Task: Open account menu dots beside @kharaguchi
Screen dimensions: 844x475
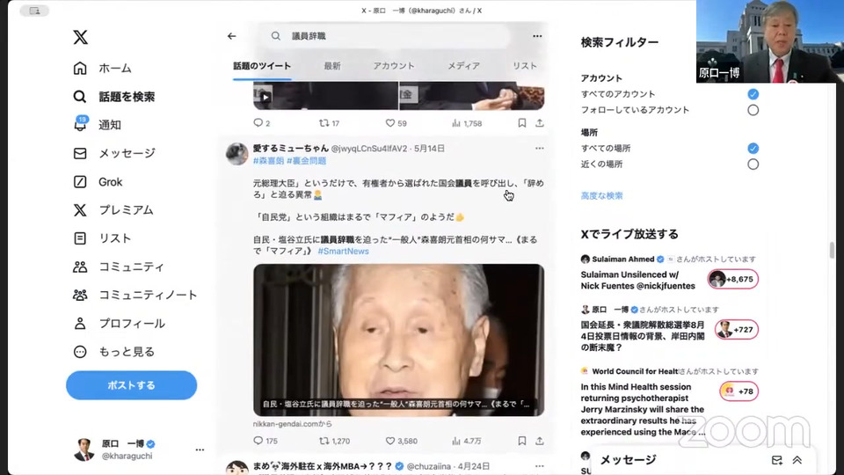Action: click(x=200, y=449)
